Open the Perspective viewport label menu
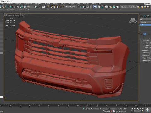 [x=11, y=15]
